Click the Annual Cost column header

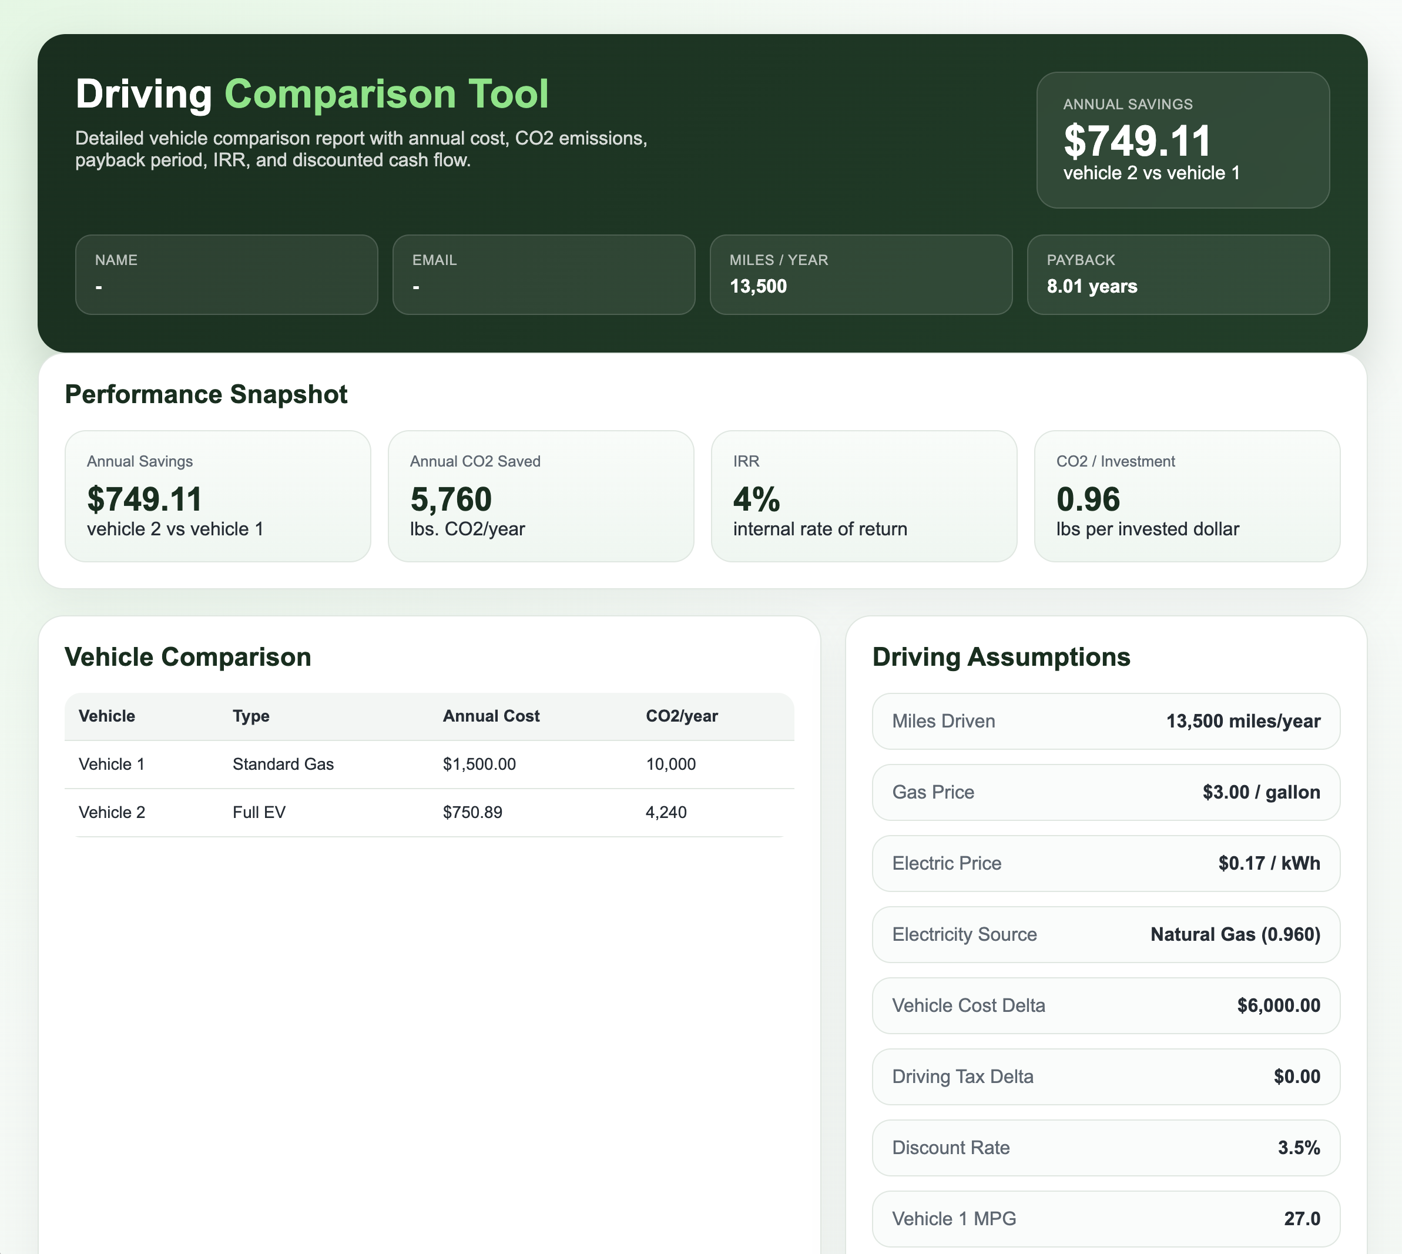pos(491,716)
